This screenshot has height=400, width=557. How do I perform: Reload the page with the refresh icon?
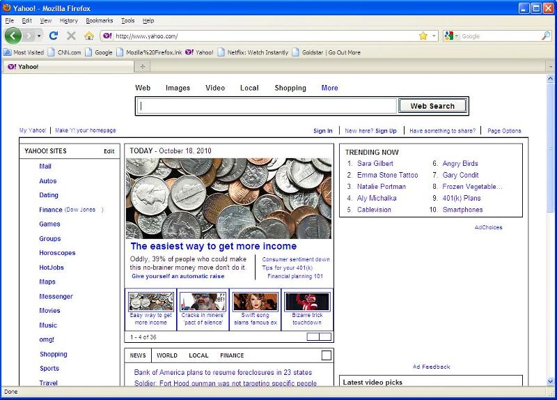[x=54, y=36]
